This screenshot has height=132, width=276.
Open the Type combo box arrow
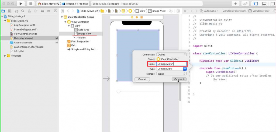pyautogui.click(x=185, y=69)
